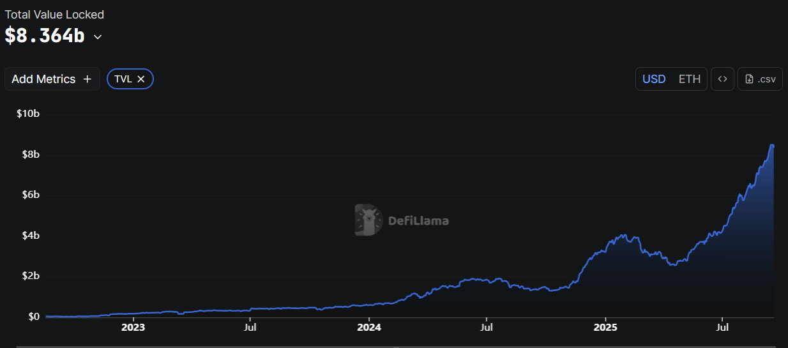Click the DefiLlama watermark text
The height and width of the screenshot is (348, 788).
418,221
